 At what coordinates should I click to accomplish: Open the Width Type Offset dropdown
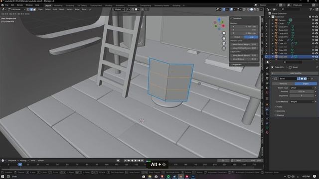click(302, 88)
